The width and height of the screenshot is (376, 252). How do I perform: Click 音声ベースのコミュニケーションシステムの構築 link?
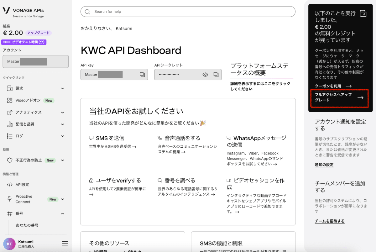tap(187, 149)
